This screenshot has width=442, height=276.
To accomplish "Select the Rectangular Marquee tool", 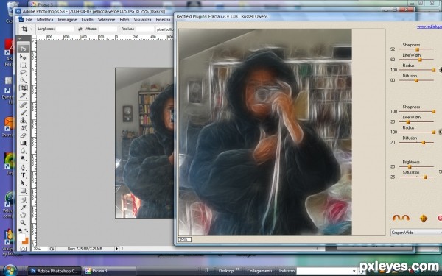I will point(23,65).
